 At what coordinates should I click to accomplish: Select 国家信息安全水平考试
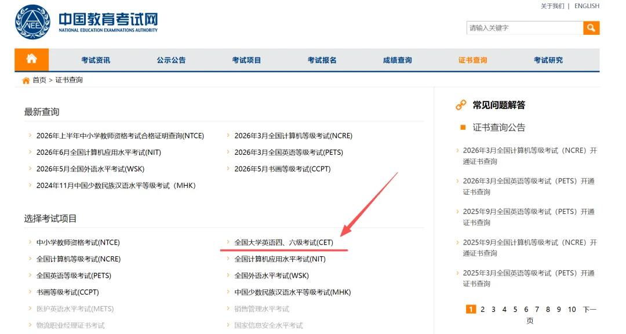(x=269, y=325)
